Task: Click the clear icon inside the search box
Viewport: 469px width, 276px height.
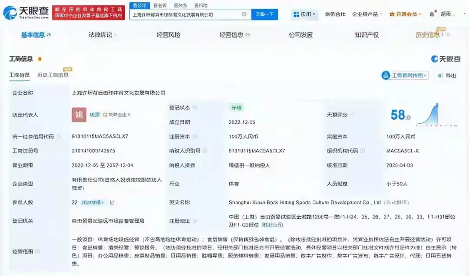Action: point(245,14)
